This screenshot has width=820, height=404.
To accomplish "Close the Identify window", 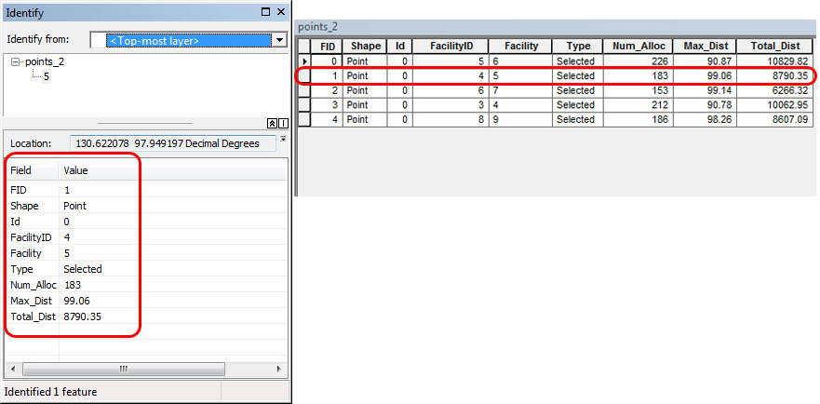I will click(x=281, y=11).
